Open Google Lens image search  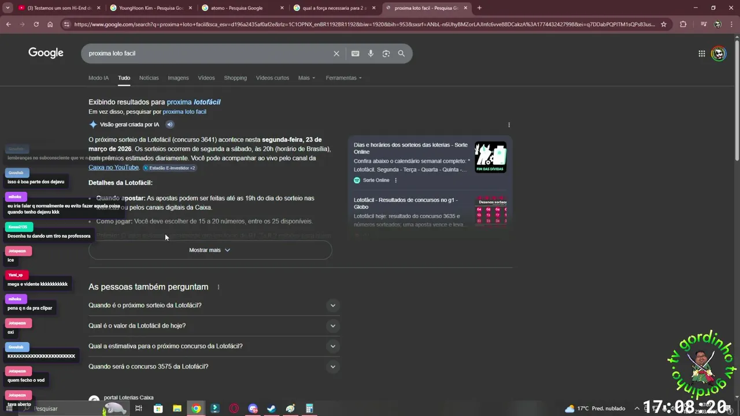[386, 53]
